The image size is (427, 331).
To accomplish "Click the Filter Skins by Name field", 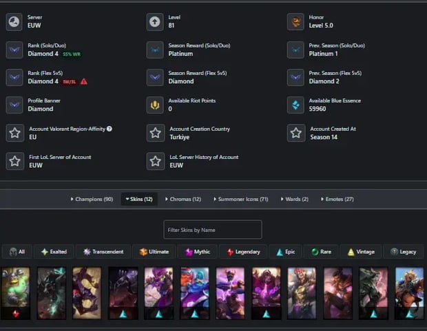I will [213, 230].
